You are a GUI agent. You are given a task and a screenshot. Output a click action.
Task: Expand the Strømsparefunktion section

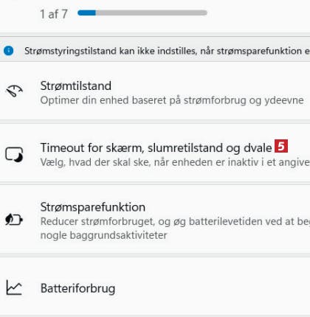pyautogui.click(x=155, y=220)
